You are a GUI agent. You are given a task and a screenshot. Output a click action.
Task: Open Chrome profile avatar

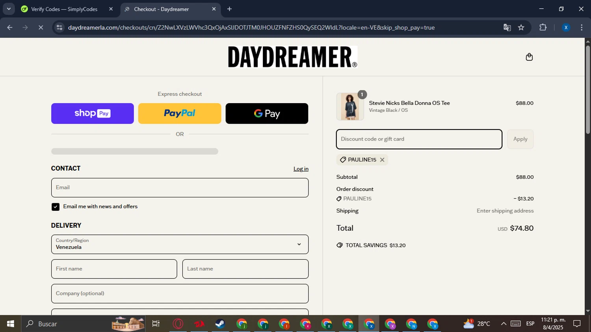[566, 28]
